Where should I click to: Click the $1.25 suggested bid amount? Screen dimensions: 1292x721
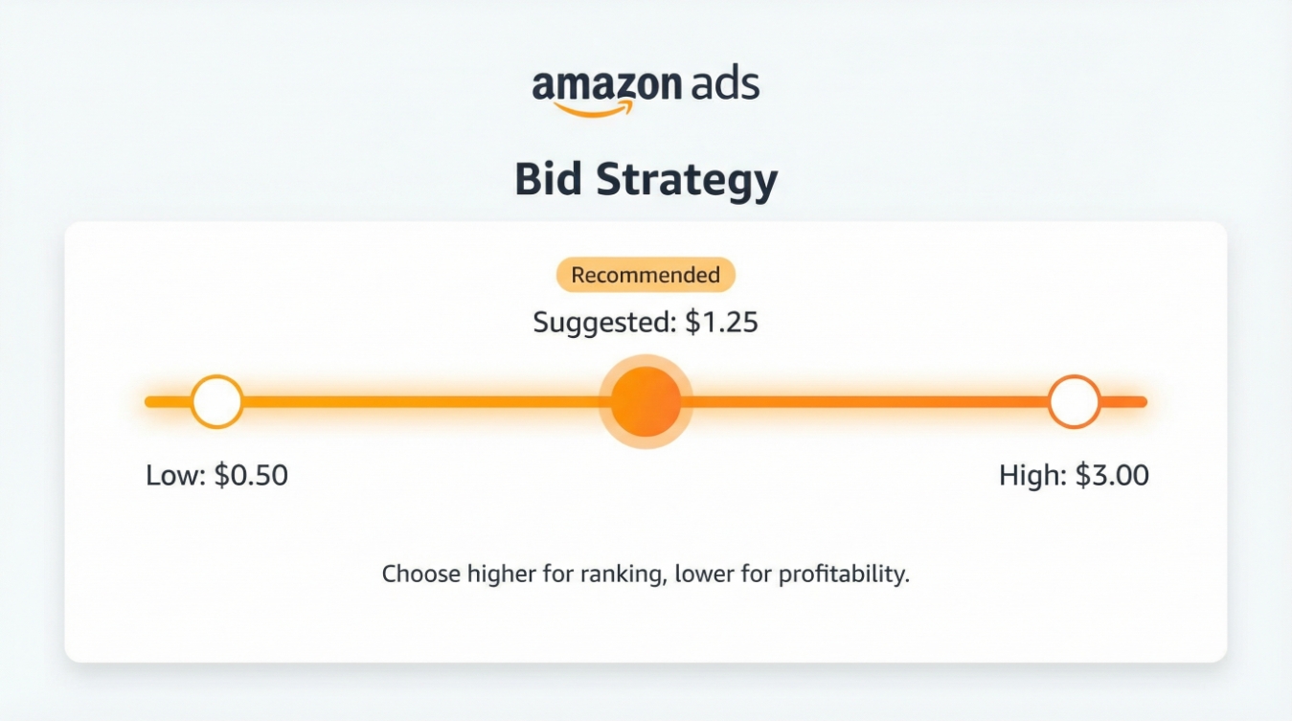[721, 323]
